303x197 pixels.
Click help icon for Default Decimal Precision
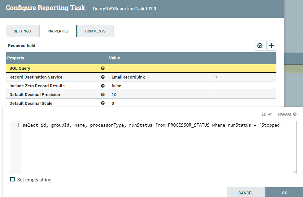coord(103,95)
